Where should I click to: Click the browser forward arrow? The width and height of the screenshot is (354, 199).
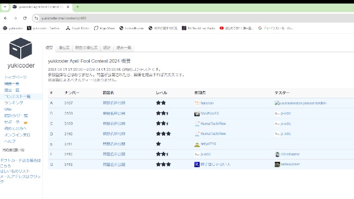[15, 18]
